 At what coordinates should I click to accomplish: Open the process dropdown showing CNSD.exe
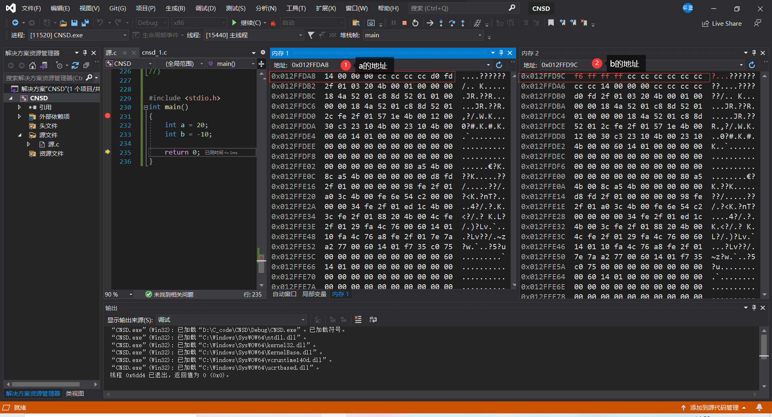coord(78,35)
